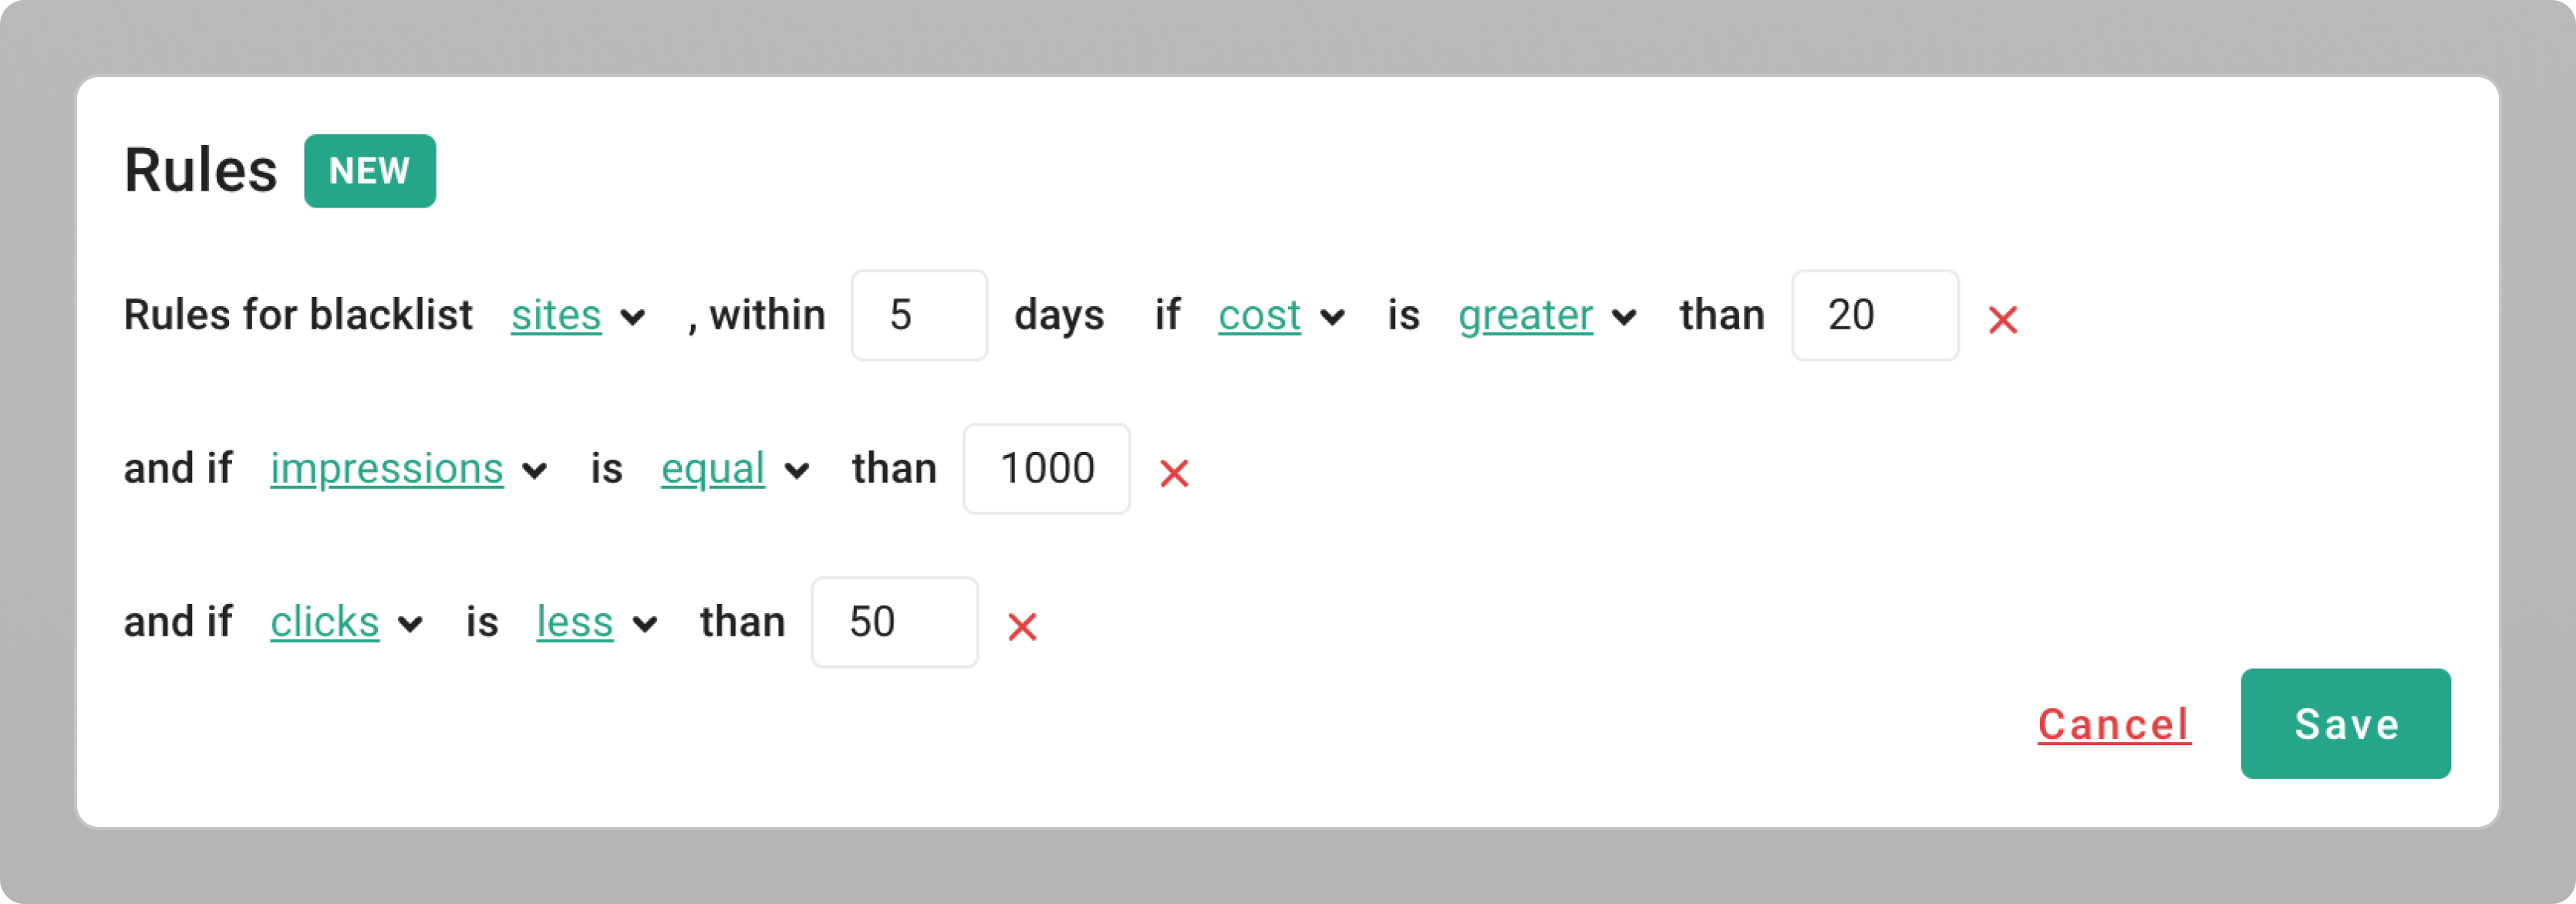Click the impressions value field with 1000
The width and height of the screenshot is (2576, 904).
coord(1046,469)
